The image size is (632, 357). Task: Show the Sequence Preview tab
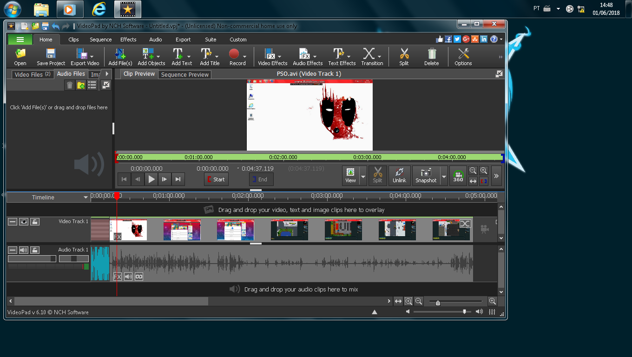[185, 74]
